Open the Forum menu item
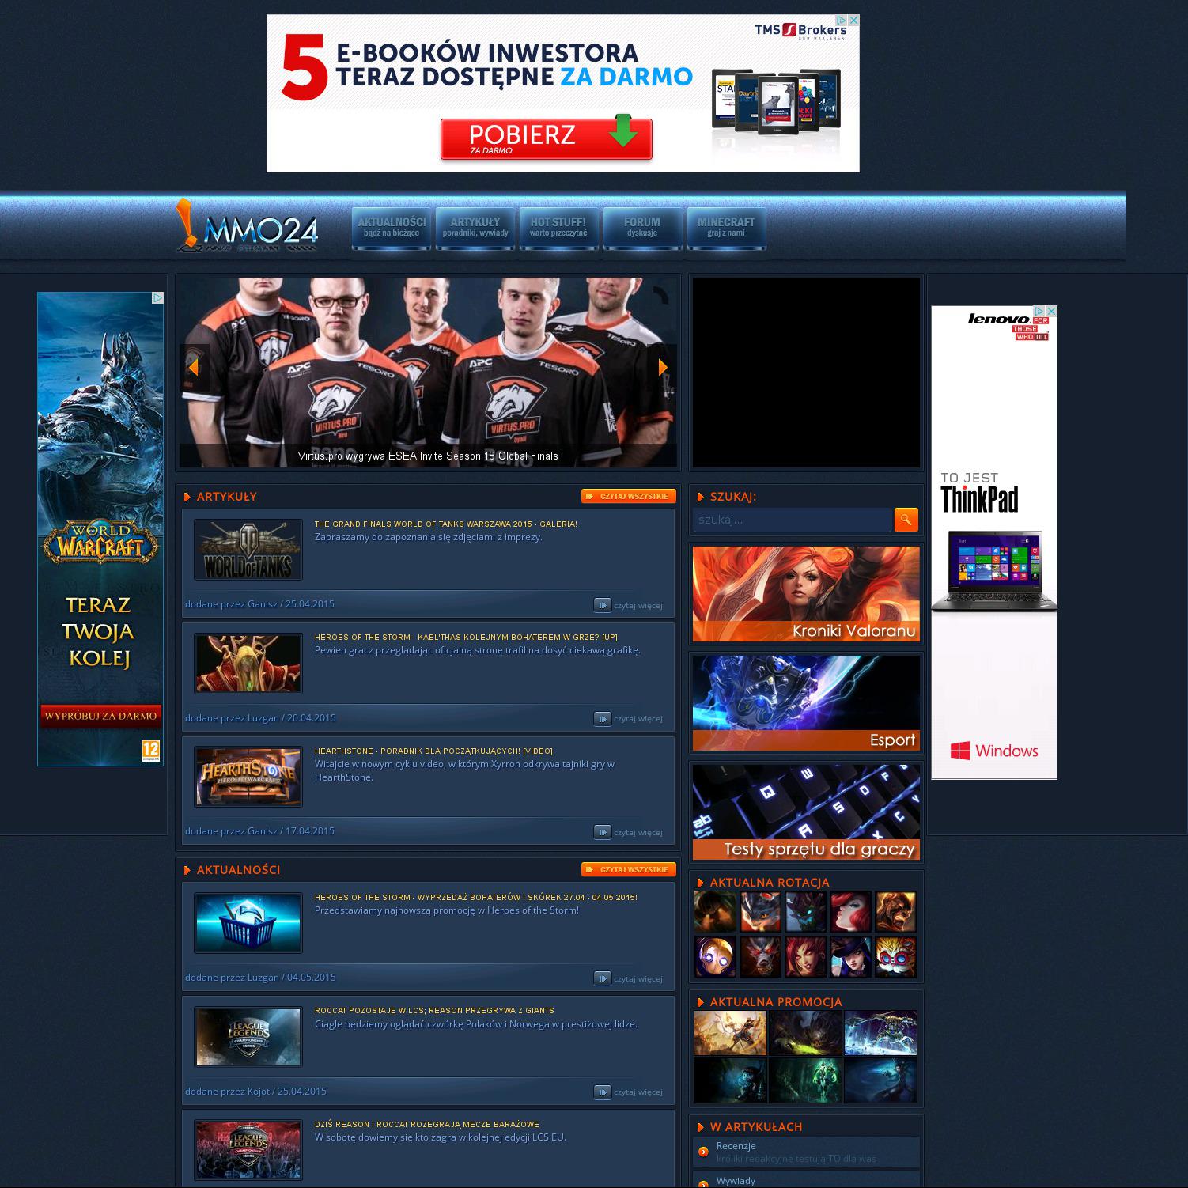This screenshot has width=1188, height=1188. [x=641, y=227]
